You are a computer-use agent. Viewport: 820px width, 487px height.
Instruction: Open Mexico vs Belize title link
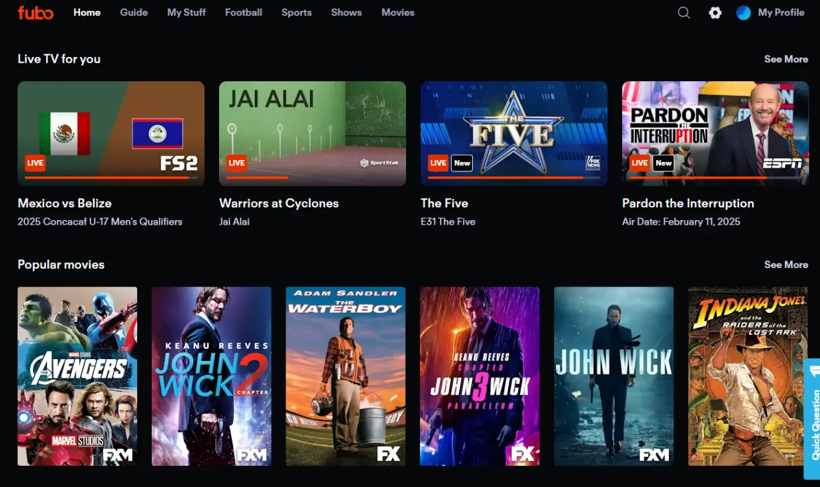point(65,203)
